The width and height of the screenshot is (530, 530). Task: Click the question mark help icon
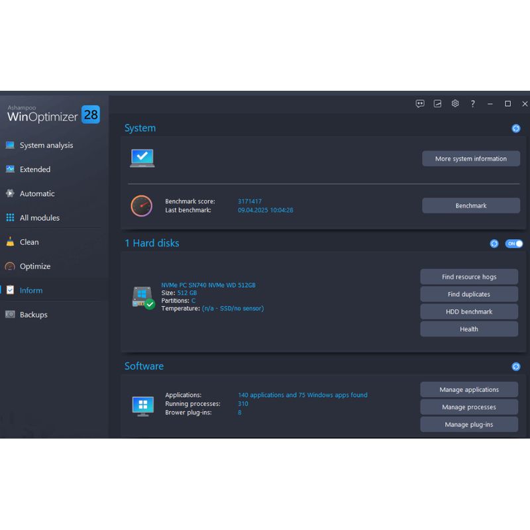(472, 103)
